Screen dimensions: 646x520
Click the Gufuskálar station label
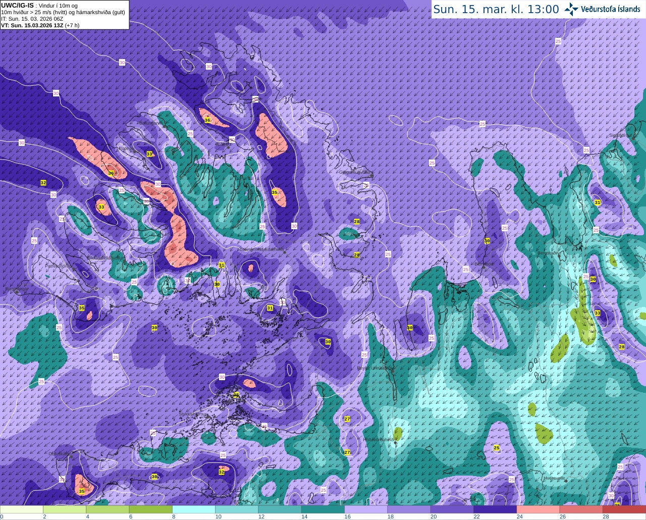(x=60, y=453)
